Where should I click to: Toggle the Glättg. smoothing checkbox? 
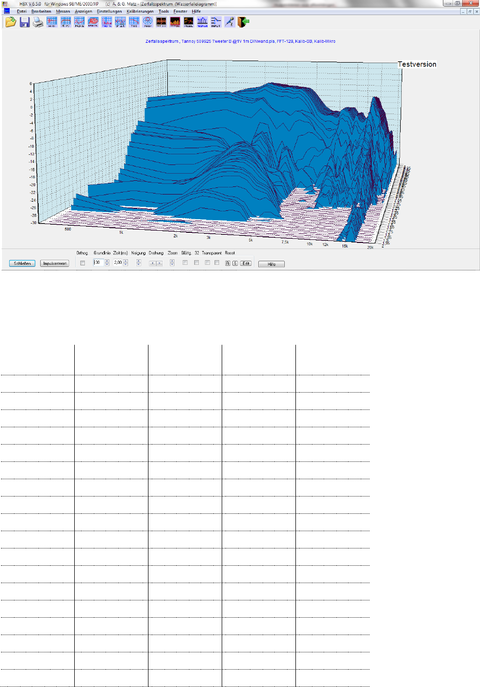[185, 263]
